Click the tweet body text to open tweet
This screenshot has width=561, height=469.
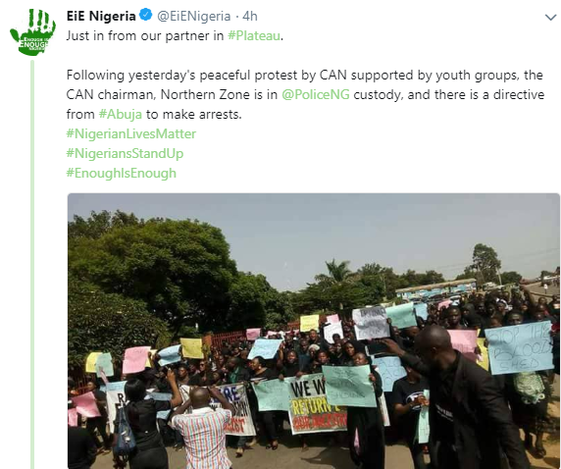(x=305, y=94)
